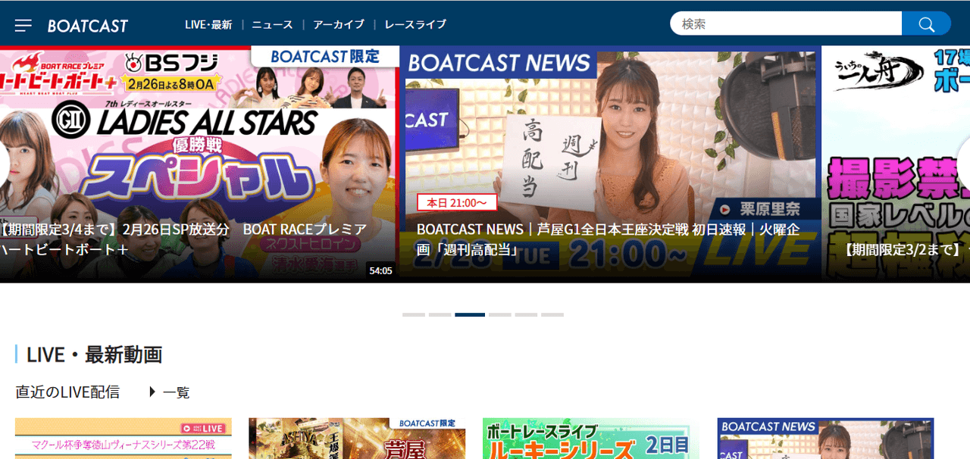Open the LIVE・最新 nav item
This screenshot has height=459, width=970.
[x=208, y=24]
